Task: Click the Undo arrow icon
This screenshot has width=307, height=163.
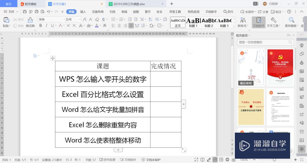Action: 49,12
